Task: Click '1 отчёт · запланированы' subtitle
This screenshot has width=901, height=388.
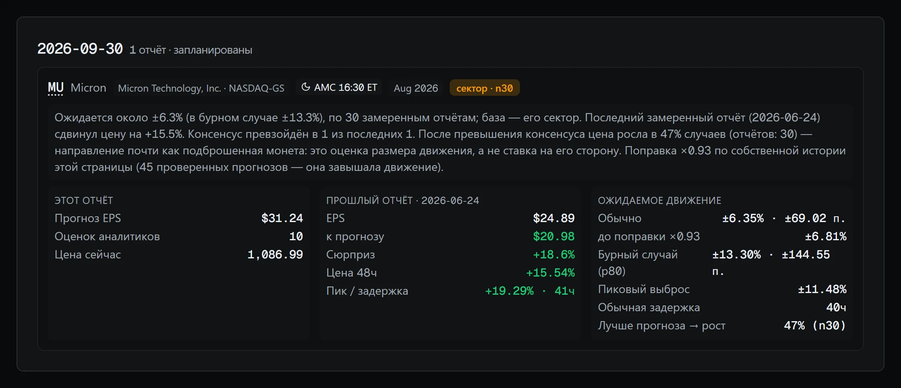Action: 191,50
